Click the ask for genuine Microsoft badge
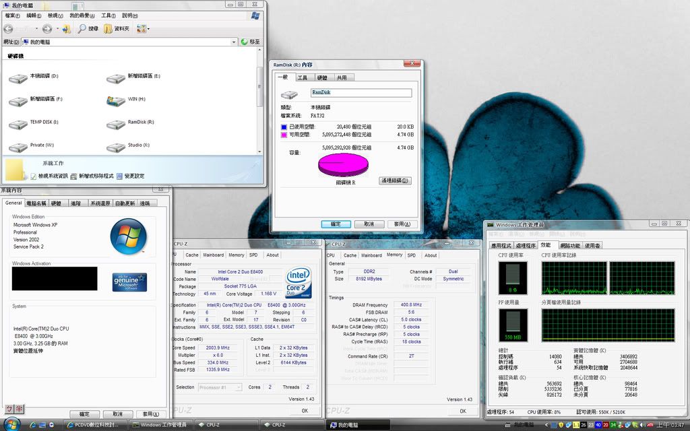690x431 pixels. pyautogui.click(x=130, y=282)
